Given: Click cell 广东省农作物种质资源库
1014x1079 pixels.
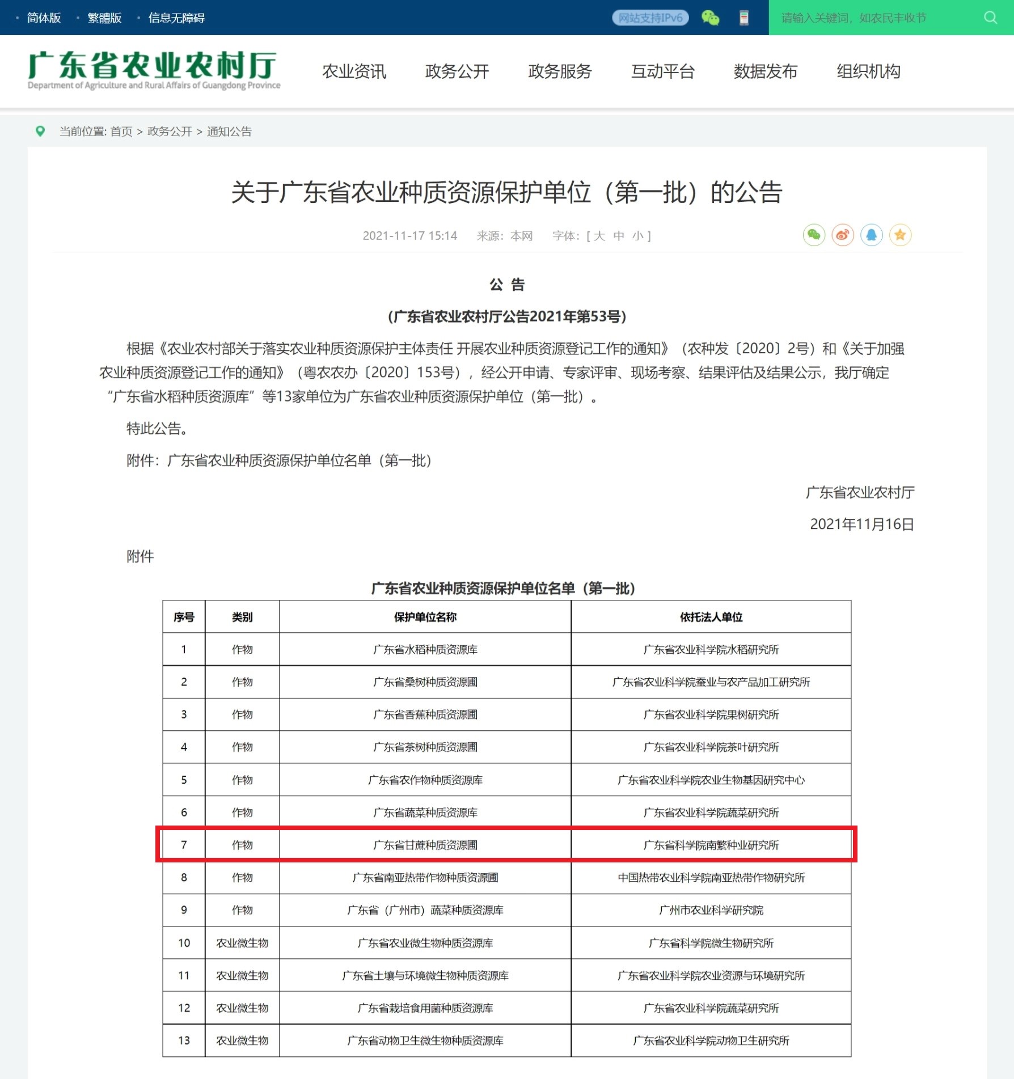Looking at the screenshot, I should (x=425, y=780).
